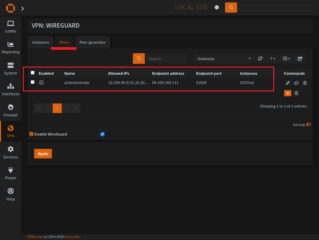Viewport: 319px width, 240px height.
Task: Click the Apply button
Action: 43,154
